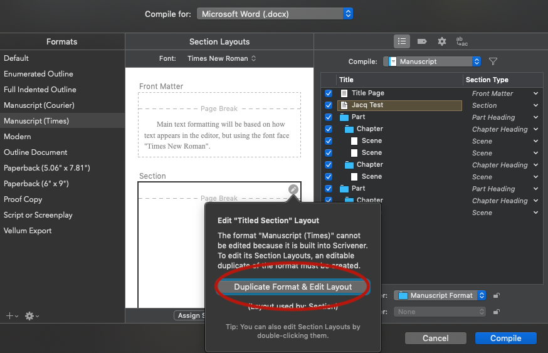Screen dimensions: 548x353
Task: Open the Manuscript Format dropdown
Action: click(440, 295)
